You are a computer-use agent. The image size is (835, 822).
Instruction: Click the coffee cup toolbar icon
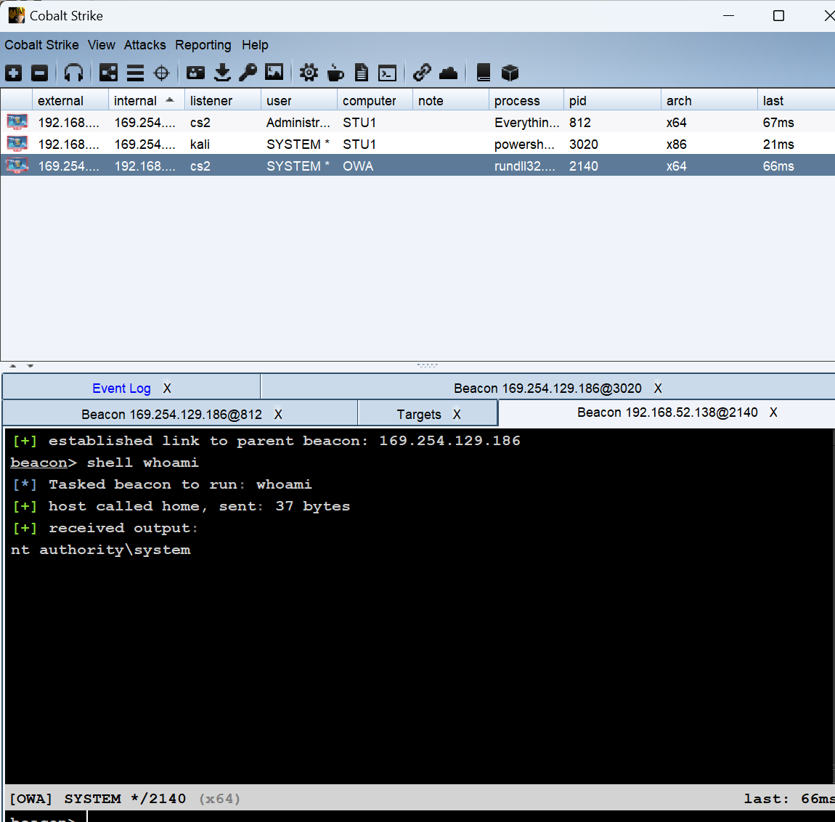click(x=335, y=73)
